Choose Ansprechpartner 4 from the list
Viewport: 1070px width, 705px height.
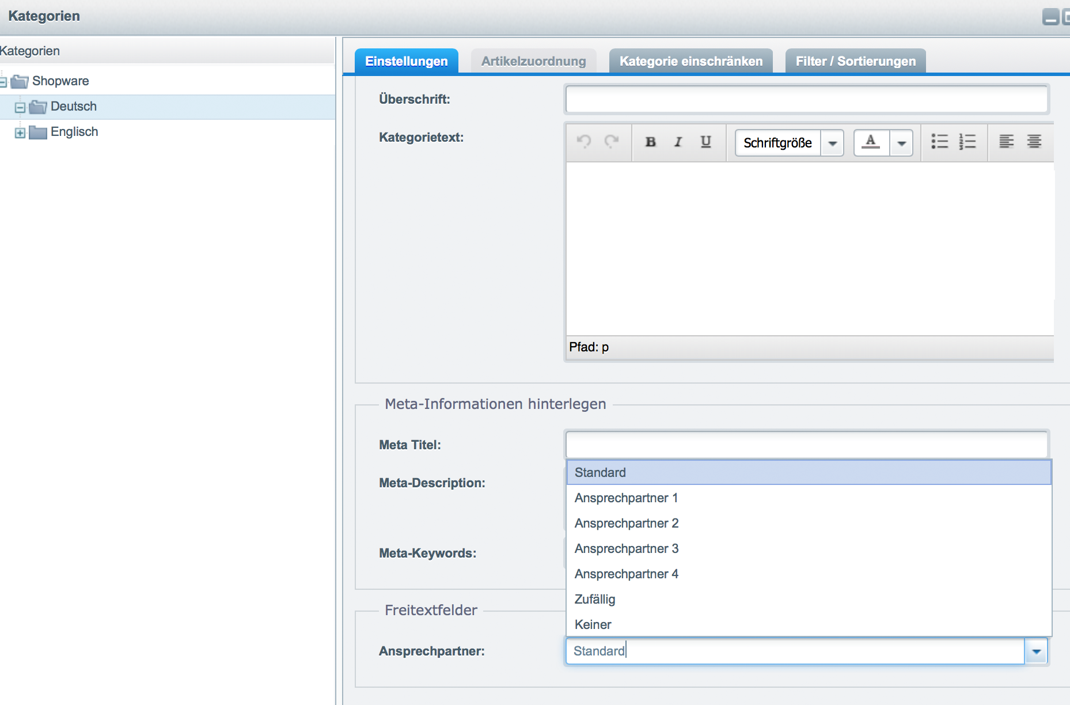[x=809, y=574]
